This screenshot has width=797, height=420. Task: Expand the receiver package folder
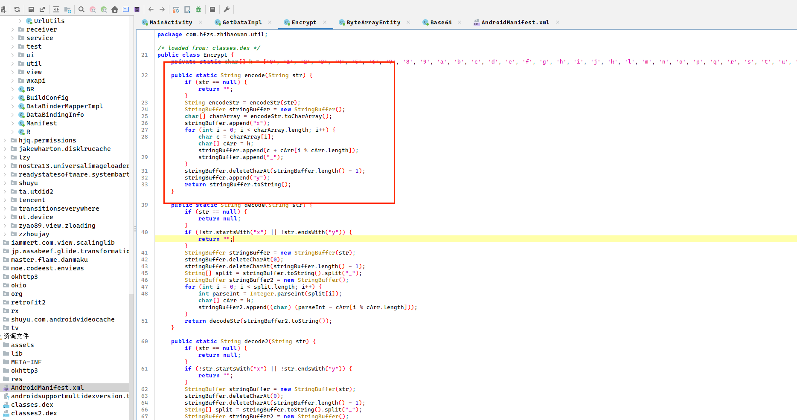click(x=12, y=29)
